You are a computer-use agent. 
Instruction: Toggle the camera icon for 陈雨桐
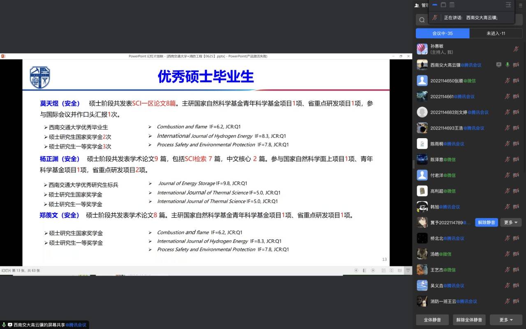(x=516, y=144)
